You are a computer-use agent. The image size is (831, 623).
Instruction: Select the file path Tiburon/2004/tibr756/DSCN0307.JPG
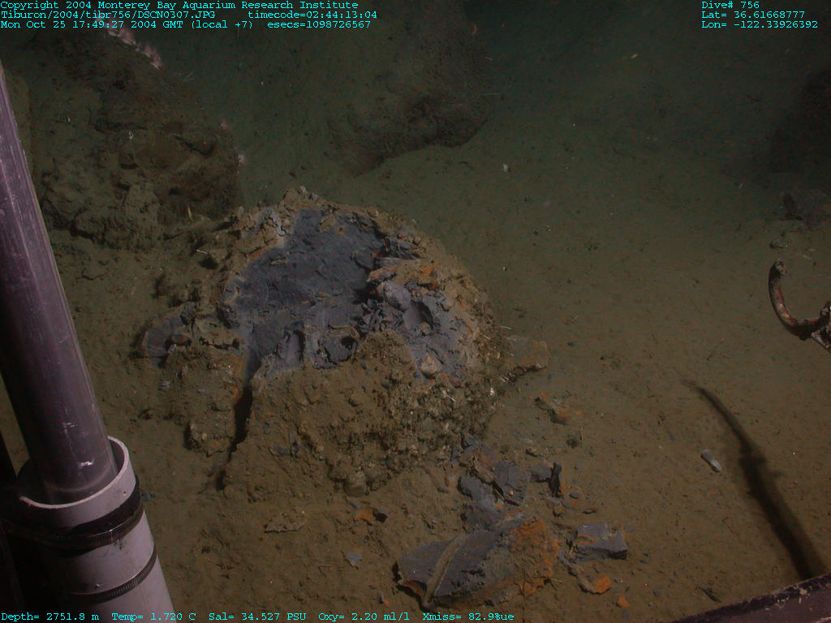coord(108,15)
